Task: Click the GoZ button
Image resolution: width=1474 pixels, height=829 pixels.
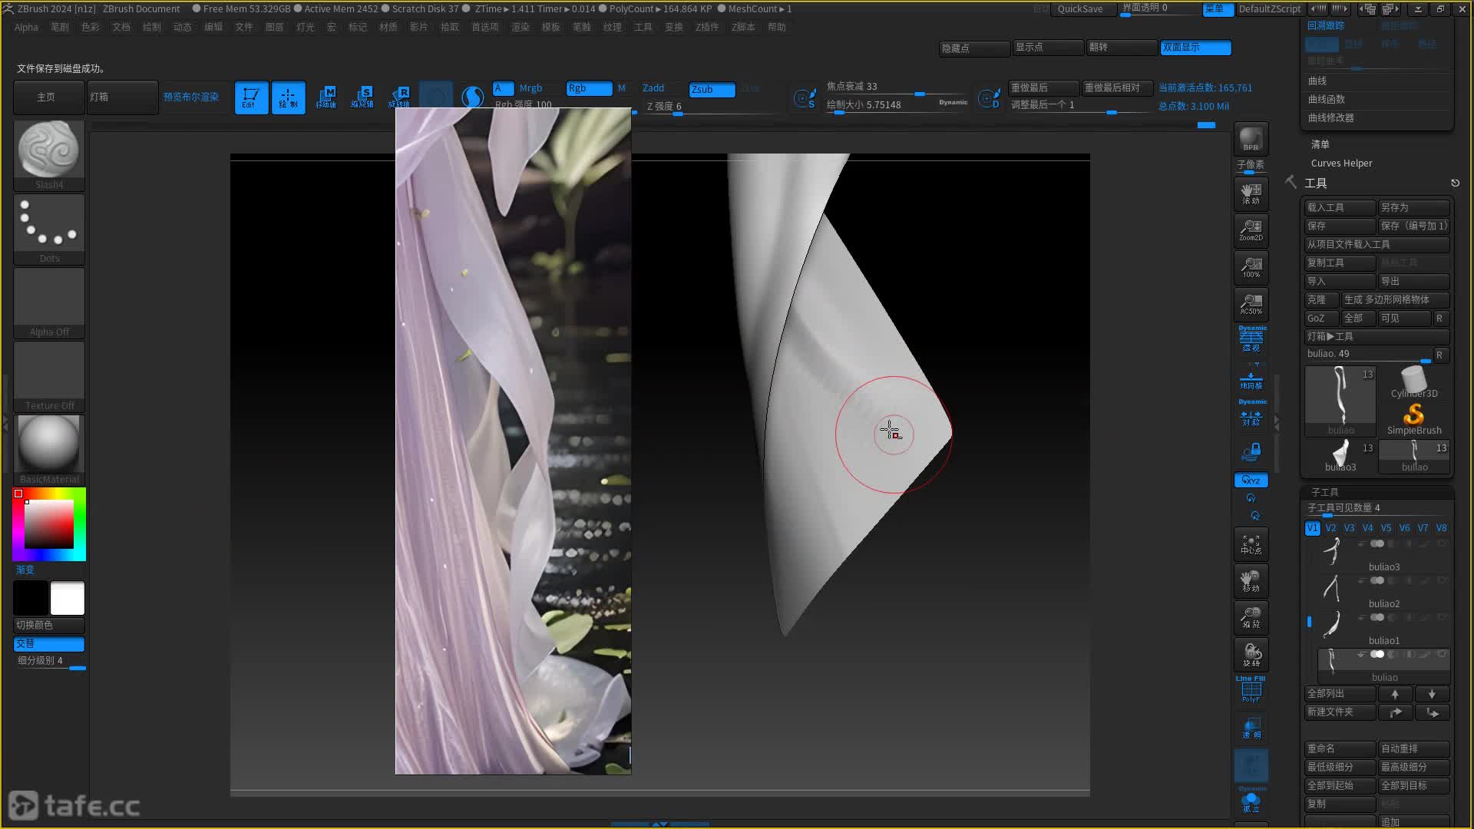Action: 1322,319
